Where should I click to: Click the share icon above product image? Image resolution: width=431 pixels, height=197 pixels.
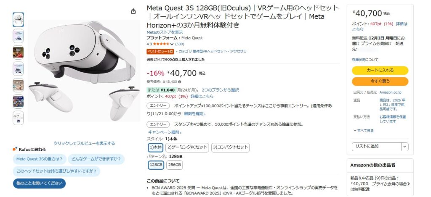point(133,11)
